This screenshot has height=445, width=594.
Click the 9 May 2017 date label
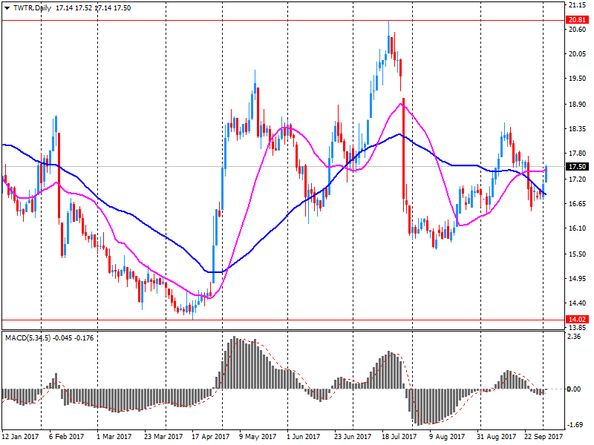click(x=258, y=437)
